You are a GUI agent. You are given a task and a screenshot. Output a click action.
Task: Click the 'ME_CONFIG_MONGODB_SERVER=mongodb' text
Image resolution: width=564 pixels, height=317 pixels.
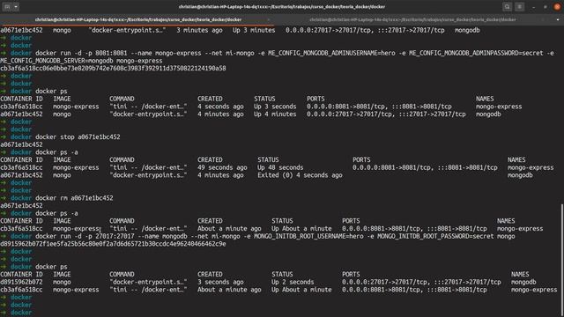click(56, 61)
